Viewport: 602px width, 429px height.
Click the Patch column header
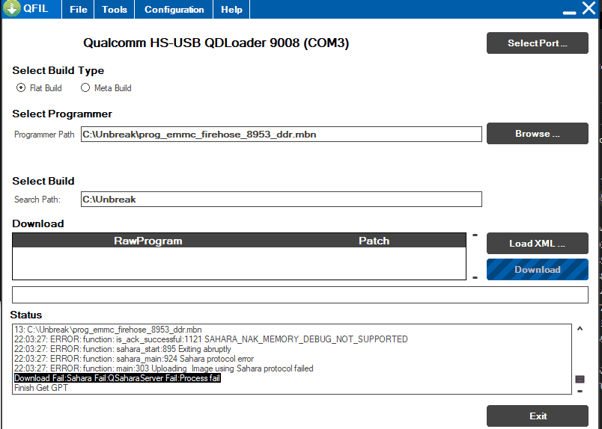tap(374, 241)
